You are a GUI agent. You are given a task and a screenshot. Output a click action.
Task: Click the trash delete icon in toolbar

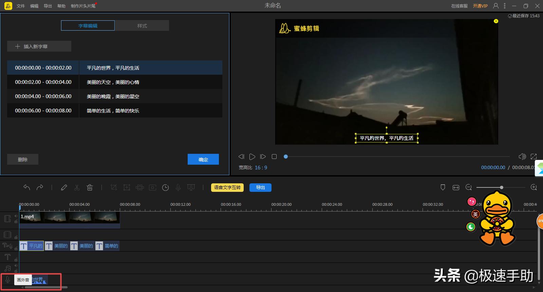[x=90, y=187]
